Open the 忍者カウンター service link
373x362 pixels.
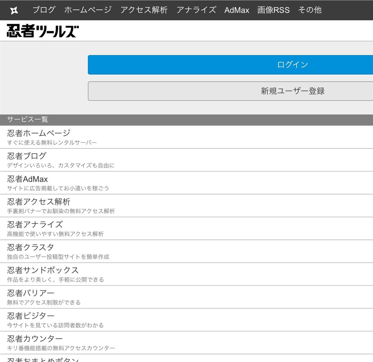(186, 343)
